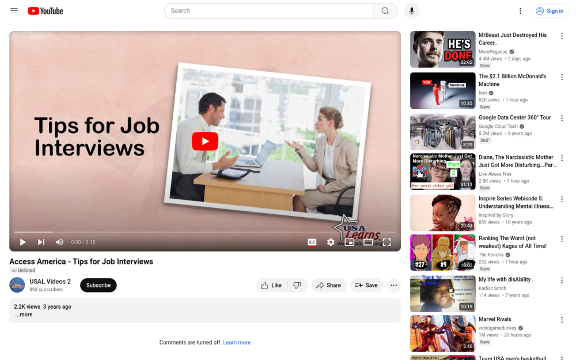Click the Share button
This screenshot has width=576, height=360.
(329, 285)
